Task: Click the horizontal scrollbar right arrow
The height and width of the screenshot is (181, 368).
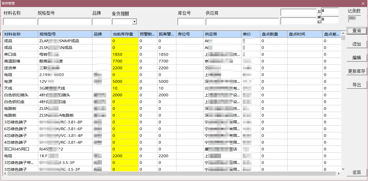Action: click(x=338, y=173)
